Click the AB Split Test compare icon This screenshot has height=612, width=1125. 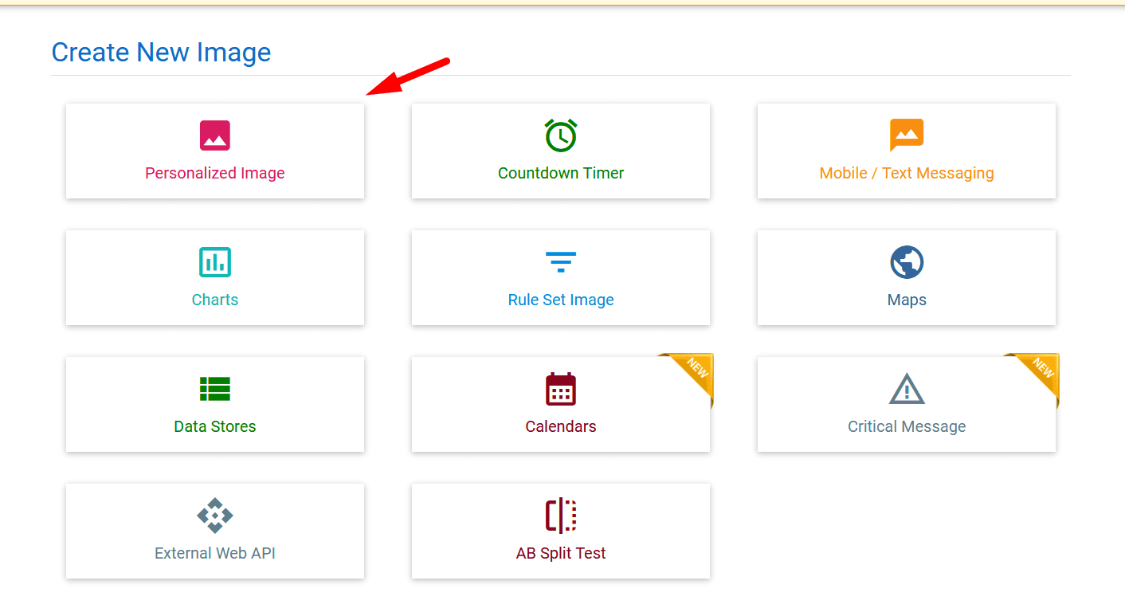[561, 516]
